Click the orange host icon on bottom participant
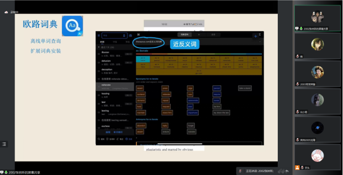Screen dimensions: 343x175 point(297,167)
